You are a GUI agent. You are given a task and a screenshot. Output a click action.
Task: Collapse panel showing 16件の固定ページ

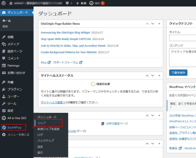point(159,115)
